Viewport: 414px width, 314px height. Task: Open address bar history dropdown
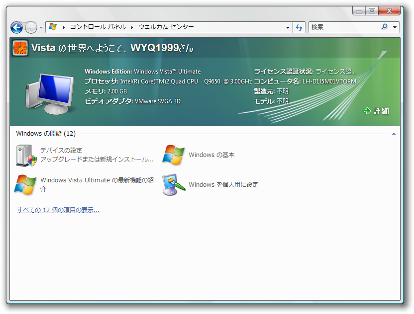pyautogui.click(x=288, y=27)
